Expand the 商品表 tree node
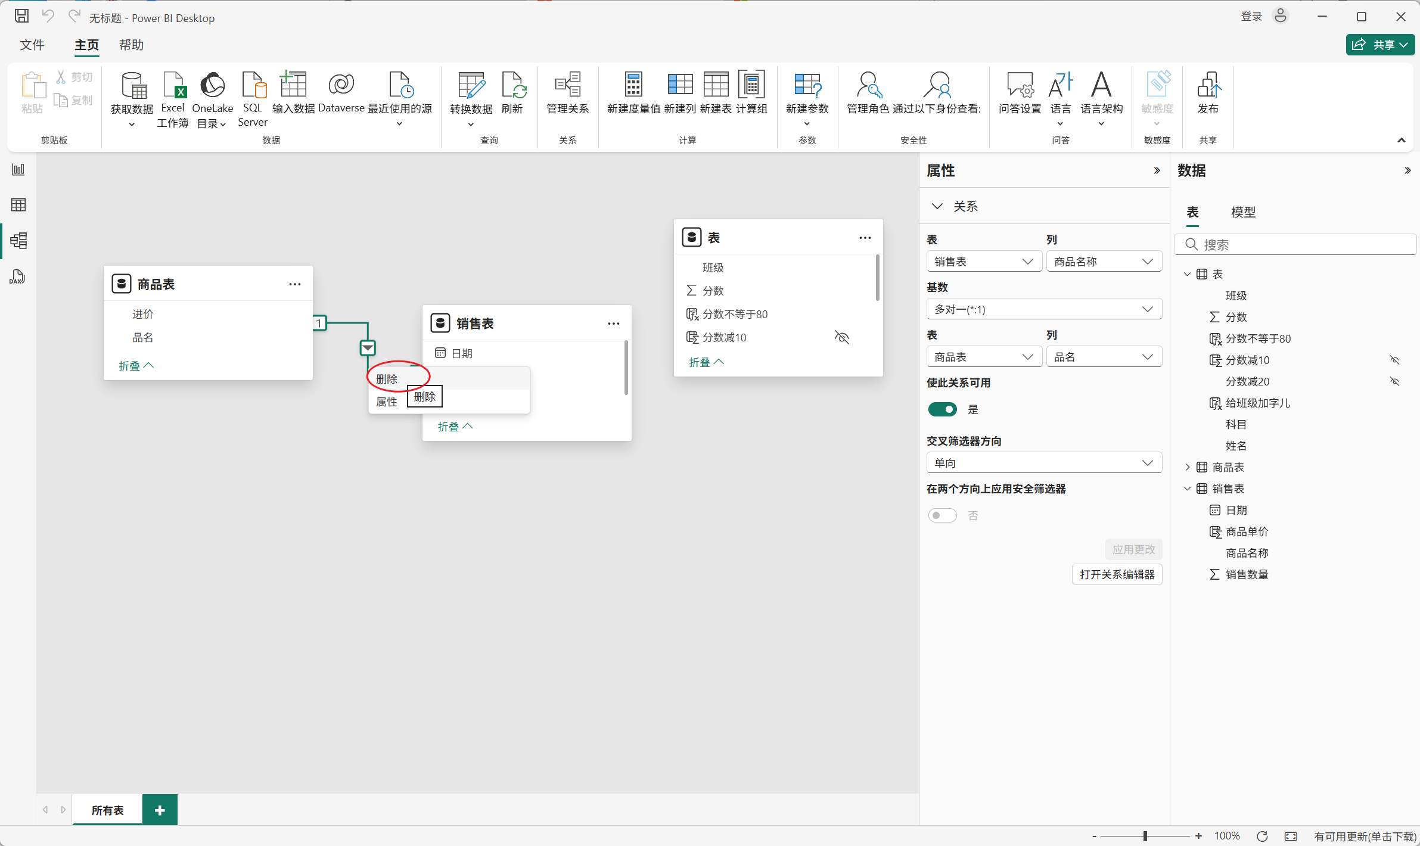The image size is (1420, 846). coord(1187,467)
